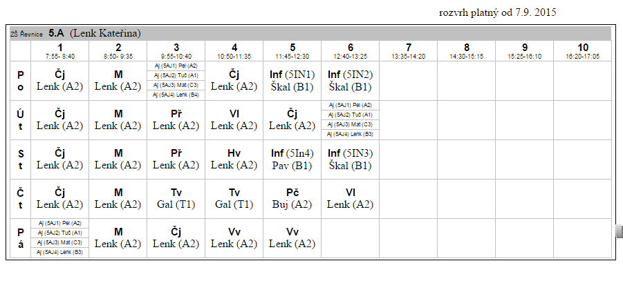
Task: Click period 1 column header 7:55-8:40
Action: [x=60, y=51]
